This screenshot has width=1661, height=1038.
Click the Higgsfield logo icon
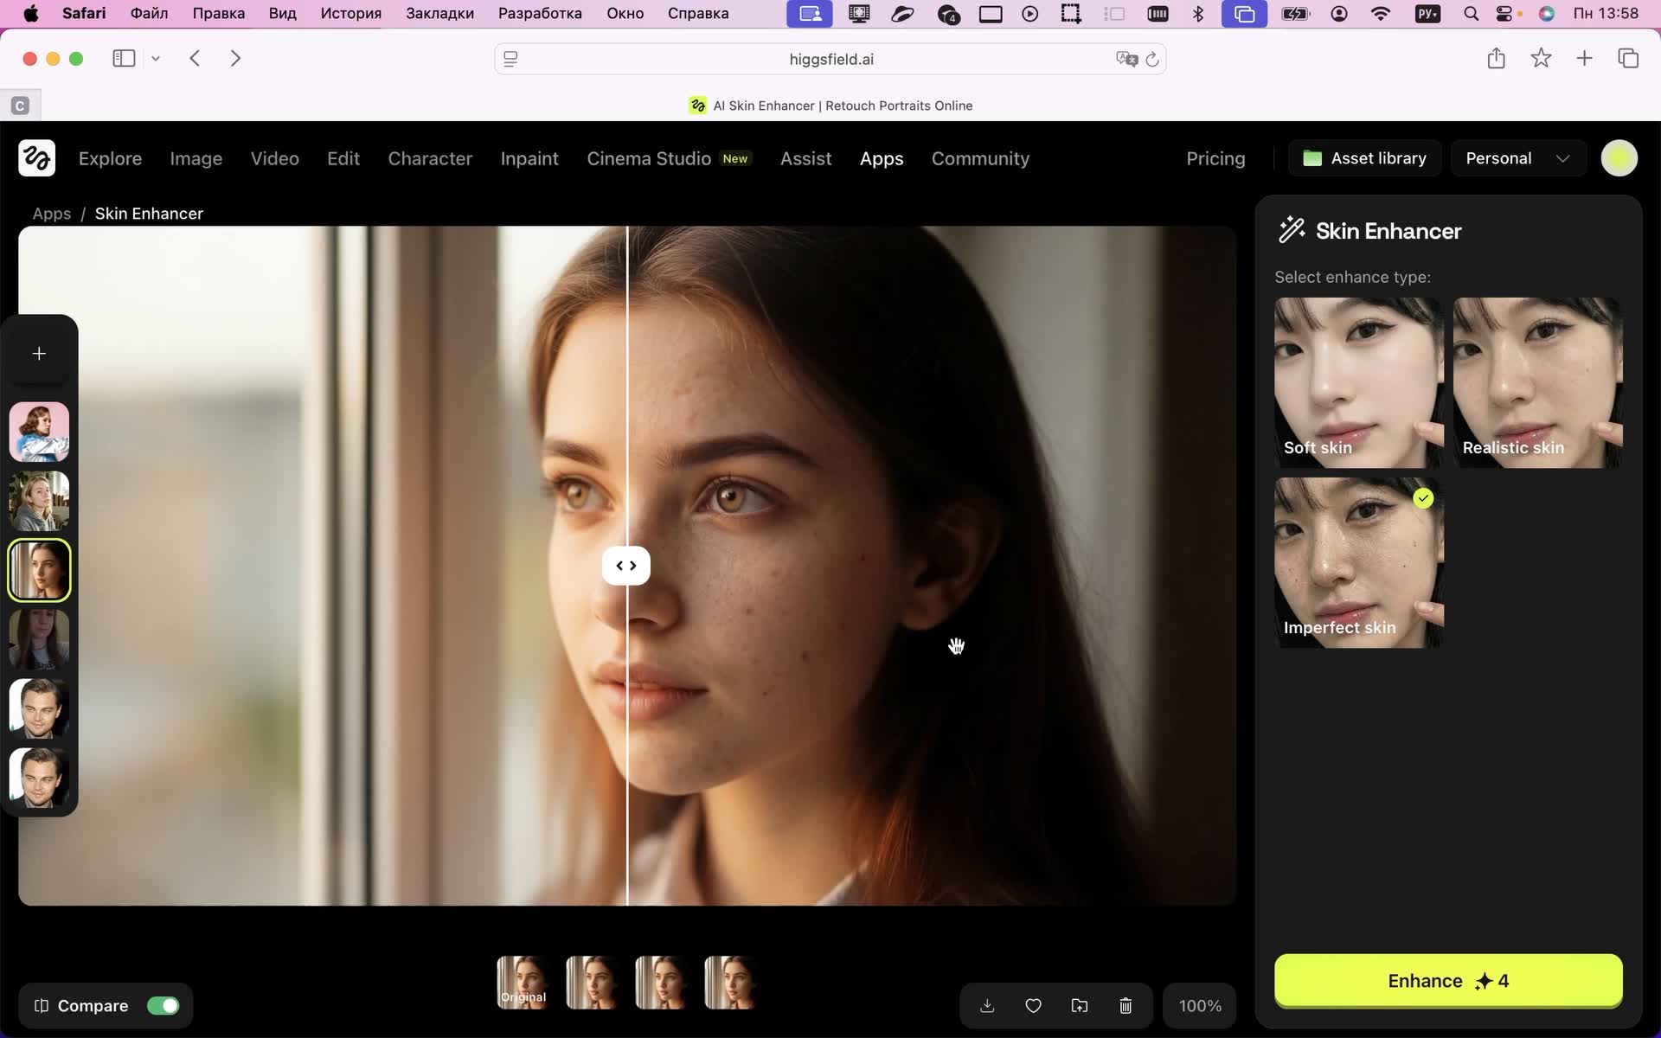pyautogui.click(x=36, y=158)
